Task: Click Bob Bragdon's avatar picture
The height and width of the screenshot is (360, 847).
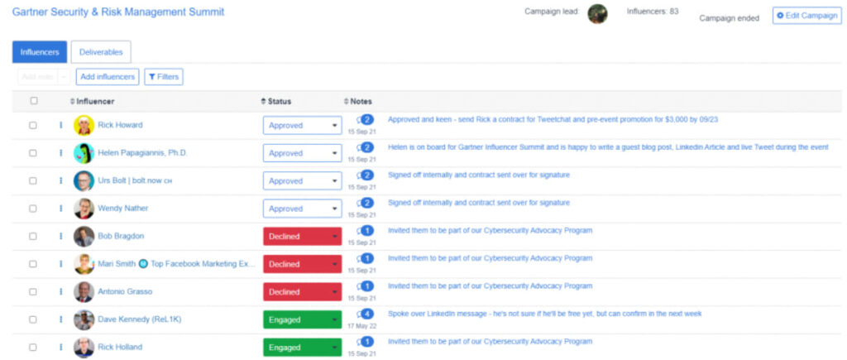Action: [84, 236]
